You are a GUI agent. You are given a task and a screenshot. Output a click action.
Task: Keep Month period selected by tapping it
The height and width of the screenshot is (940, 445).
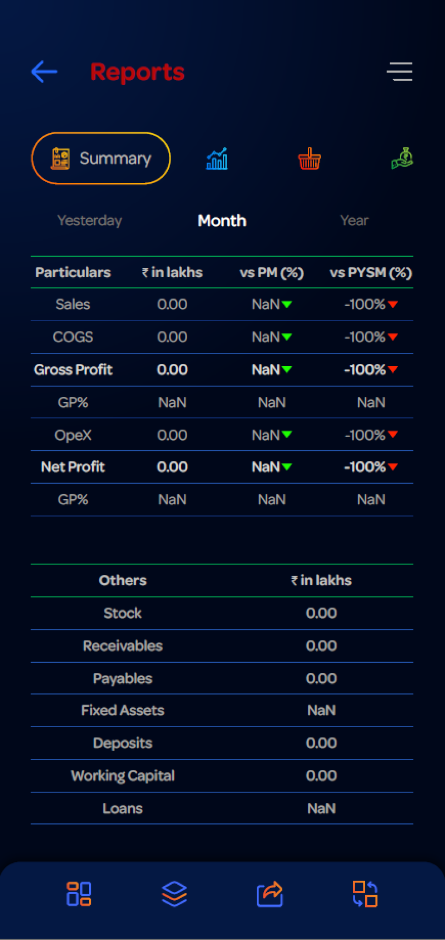[x=222, y=221]
